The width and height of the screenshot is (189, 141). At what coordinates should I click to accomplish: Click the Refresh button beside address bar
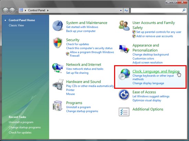pyautogui.click(x=126, y=11)
